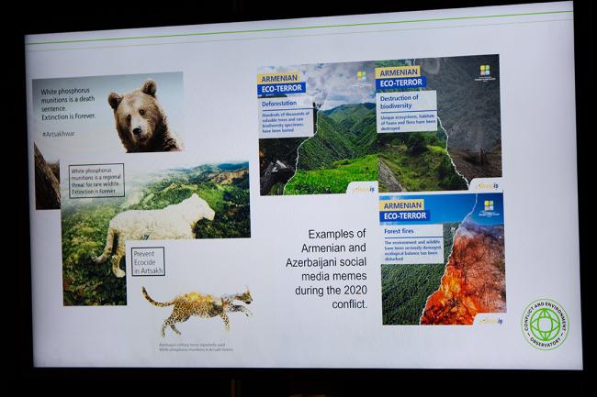This screenshot has width=597, height=397.
Task: Open the Deforestation eco-terror card image
Action: click(318, 129)
